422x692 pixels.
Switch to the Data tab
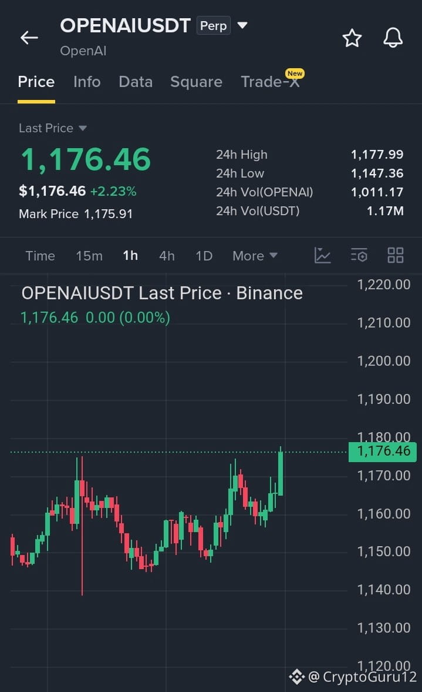136,82
